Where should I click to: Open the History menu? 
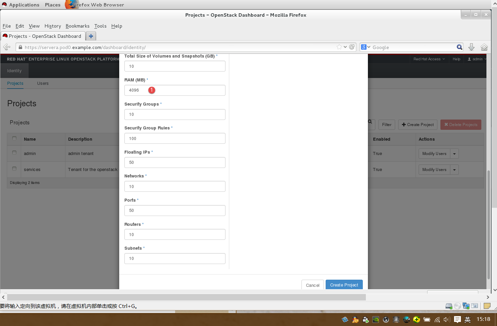(53, 26)
